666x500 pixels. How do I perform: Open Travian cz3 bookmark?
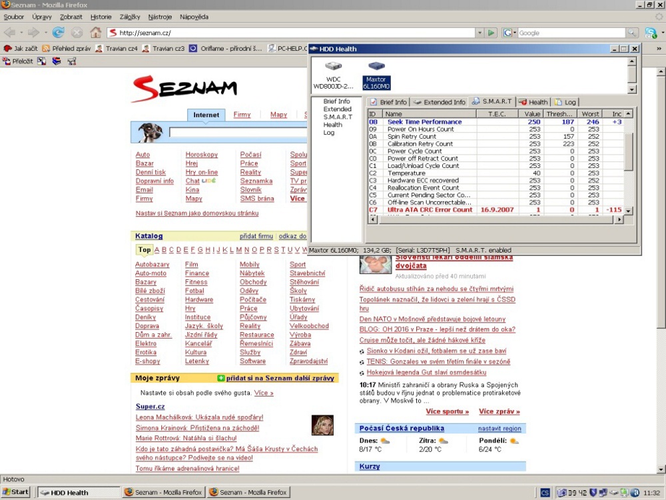click(164, 49)
